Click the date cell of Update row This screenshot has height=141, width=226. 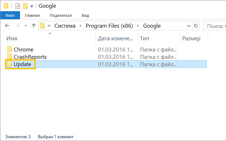pyautogui.click(x=115, y=64)
